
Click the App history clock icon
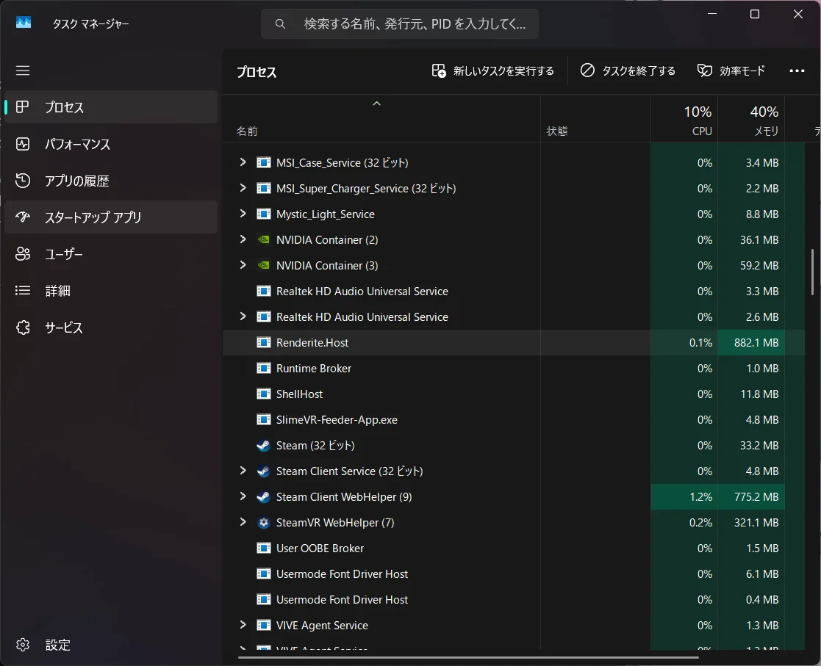coord(23,181)
